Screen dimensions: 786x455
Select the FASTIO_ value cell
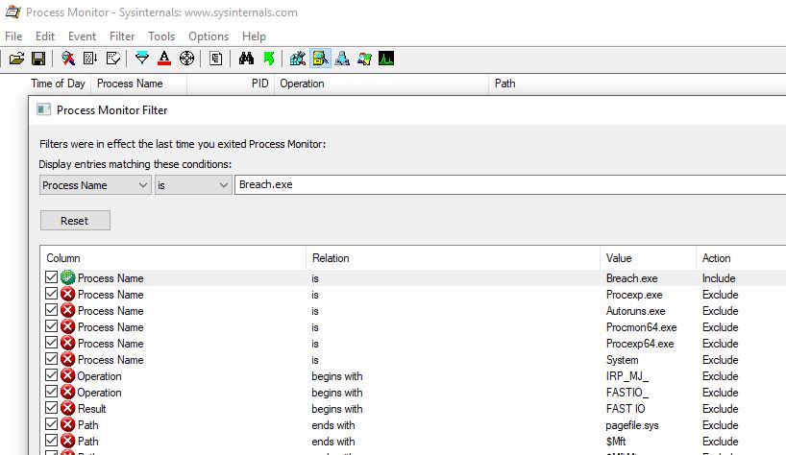coord(627,393)
